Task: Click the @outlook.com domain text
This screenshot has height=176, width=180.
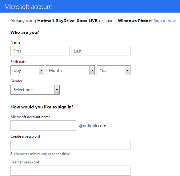Action: pyautogui.click(x=92, y=126)
